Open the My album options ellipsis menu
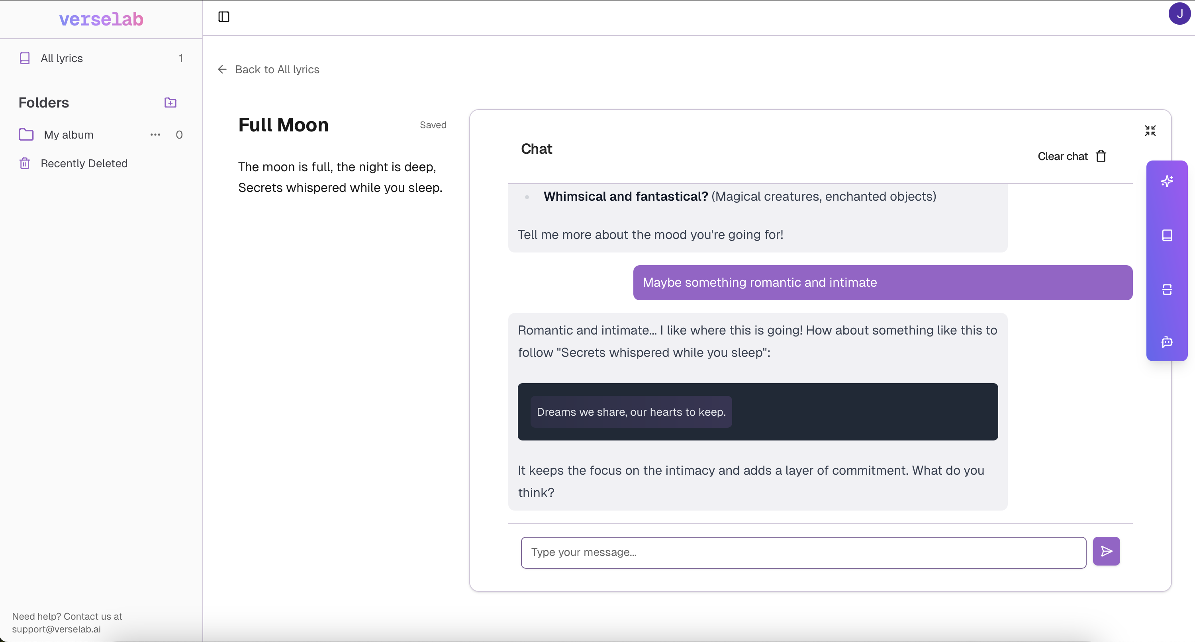 tap(155, 135)
